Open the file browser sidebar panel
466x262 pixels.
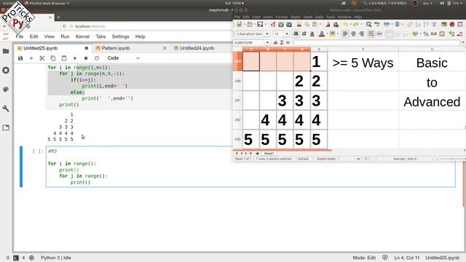pyautogui.click(x=6, y=51)
